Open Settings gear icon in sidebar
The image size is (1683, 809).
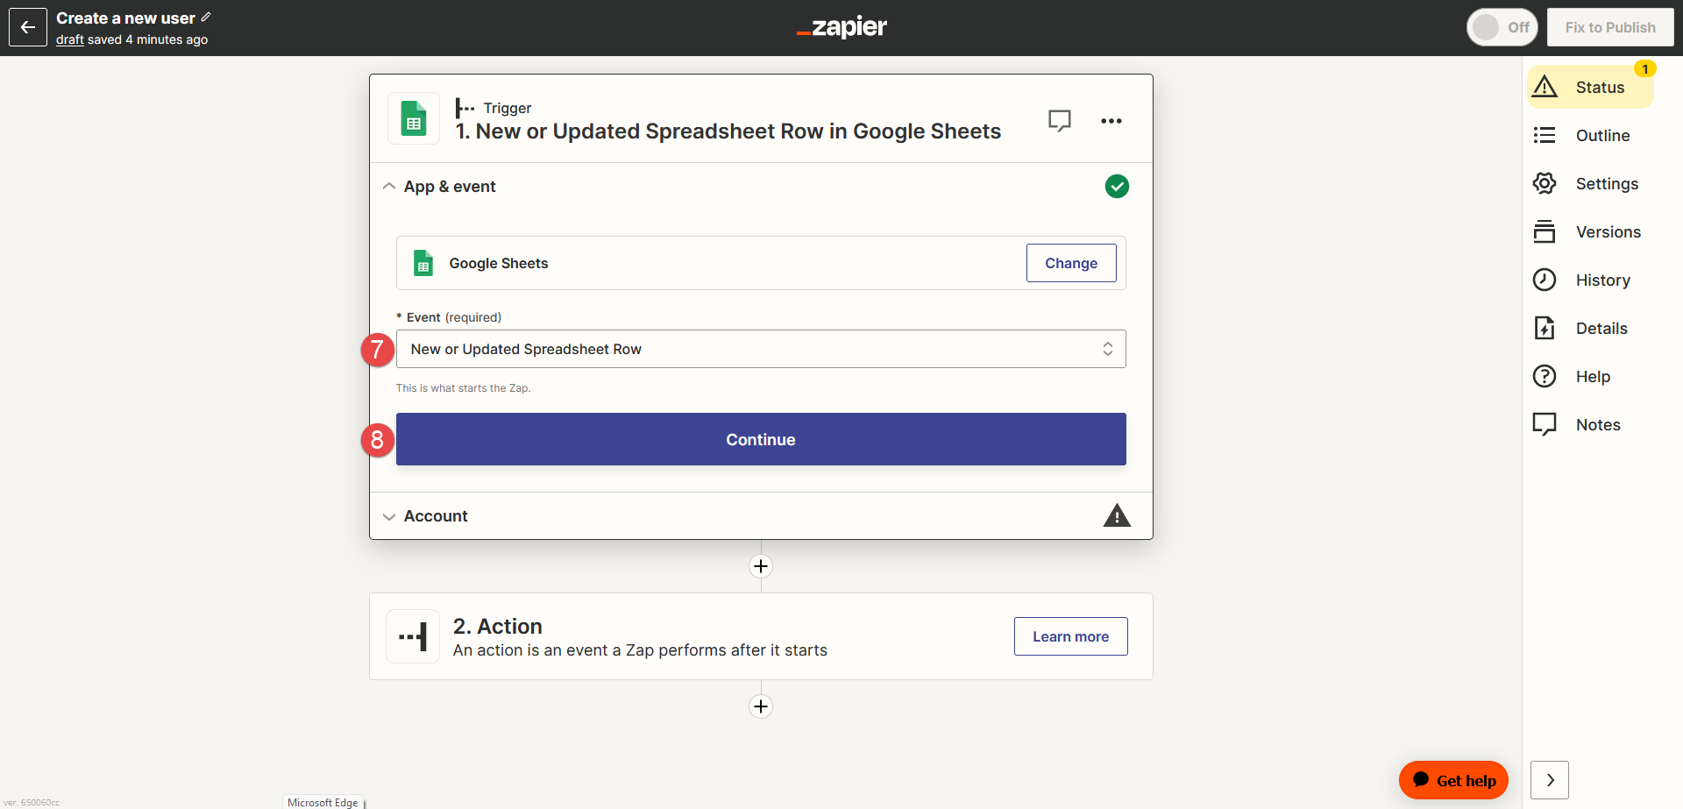[1545, 183]
